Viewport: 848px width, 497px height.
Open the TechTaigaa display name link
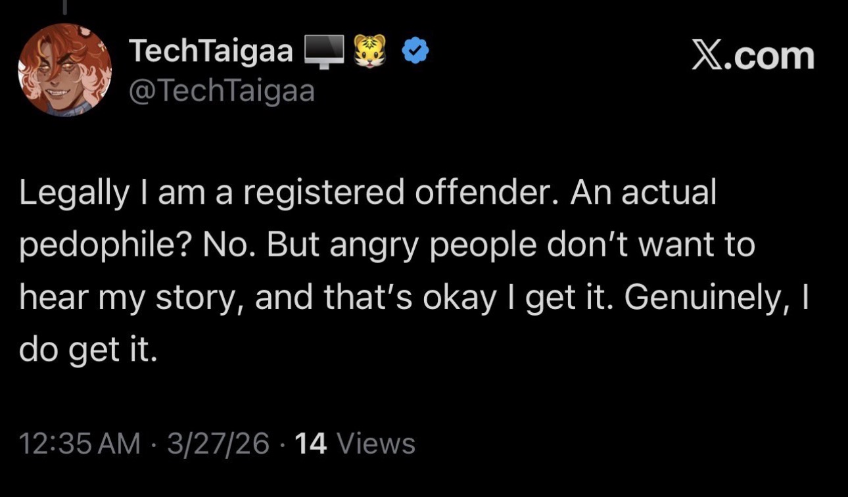click(211, 51)
